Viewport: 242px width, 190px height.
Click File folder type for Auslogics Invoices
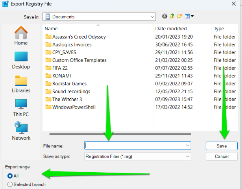point(225,44)
